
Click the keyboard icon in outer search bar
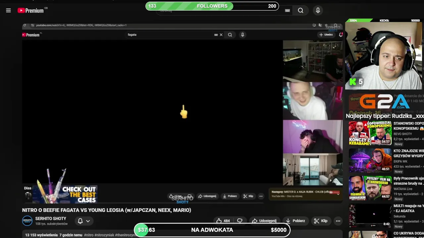[x=288, y=11]
